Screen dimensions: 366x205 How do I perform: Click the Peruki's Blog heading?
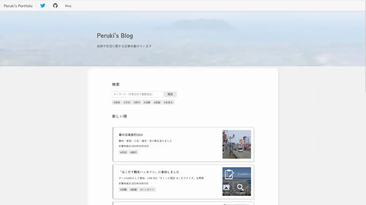pyautogui.click(x=115, y=36)
